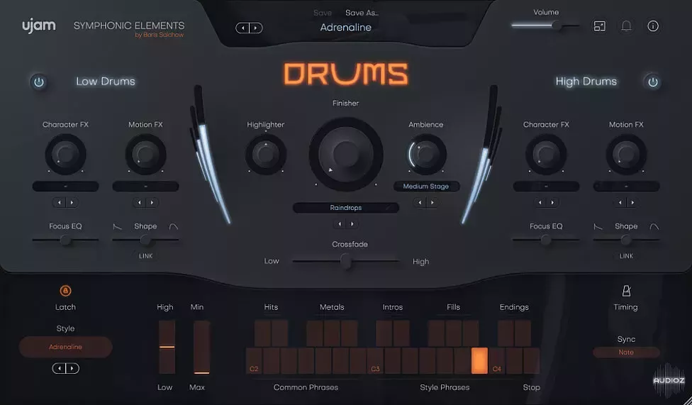
Task: Previous High Drums Motion FX mode arrow
Action: (x=620, y=203)
